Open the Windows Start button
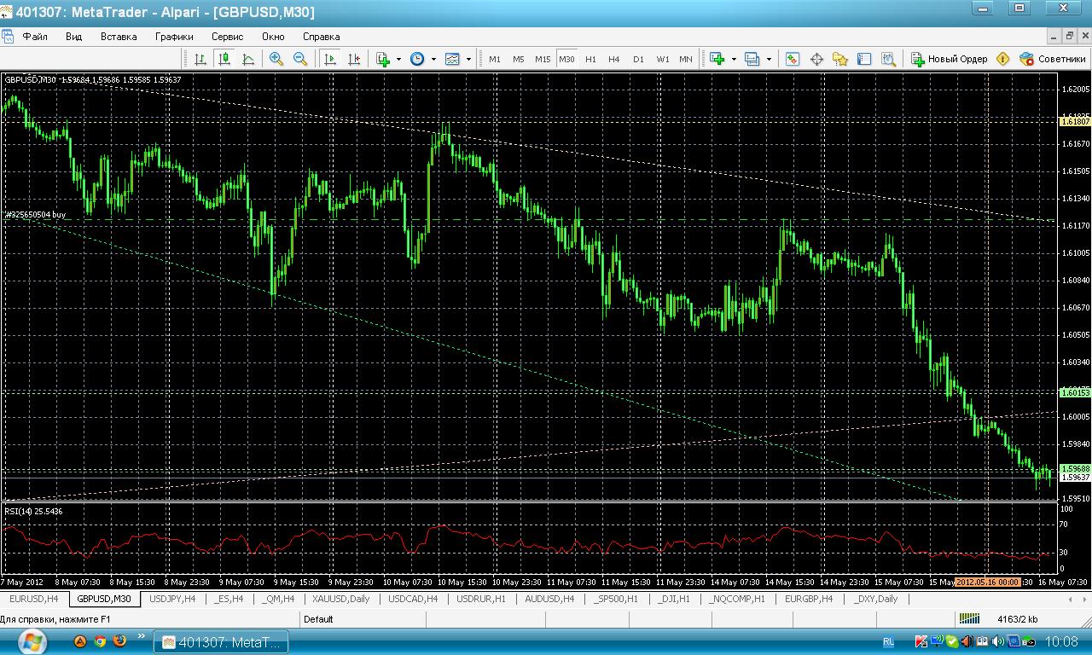The image size is (1092, 655). pos(32,641)
